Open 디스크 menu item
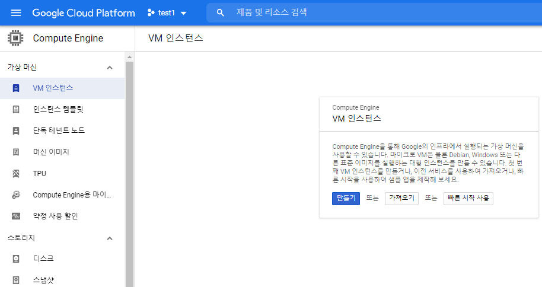The height and width of the screenshot is (287, 542). coord(62,259)
